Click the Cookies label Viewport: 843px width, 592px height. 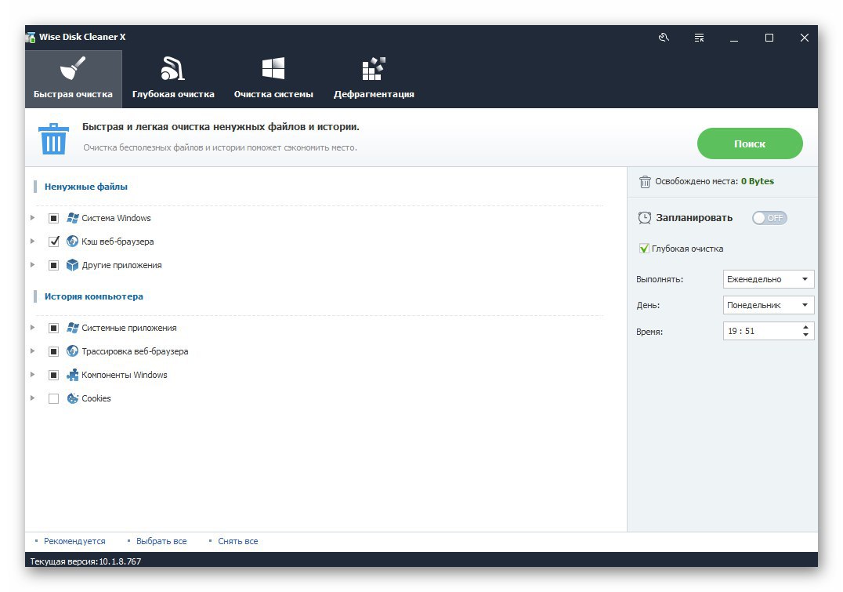tap(96, 399)
